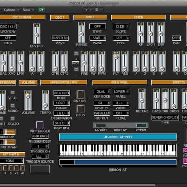Click the filter ENV depth slider
This screenshot has width=187, height=187.
[x=161, y=32]
